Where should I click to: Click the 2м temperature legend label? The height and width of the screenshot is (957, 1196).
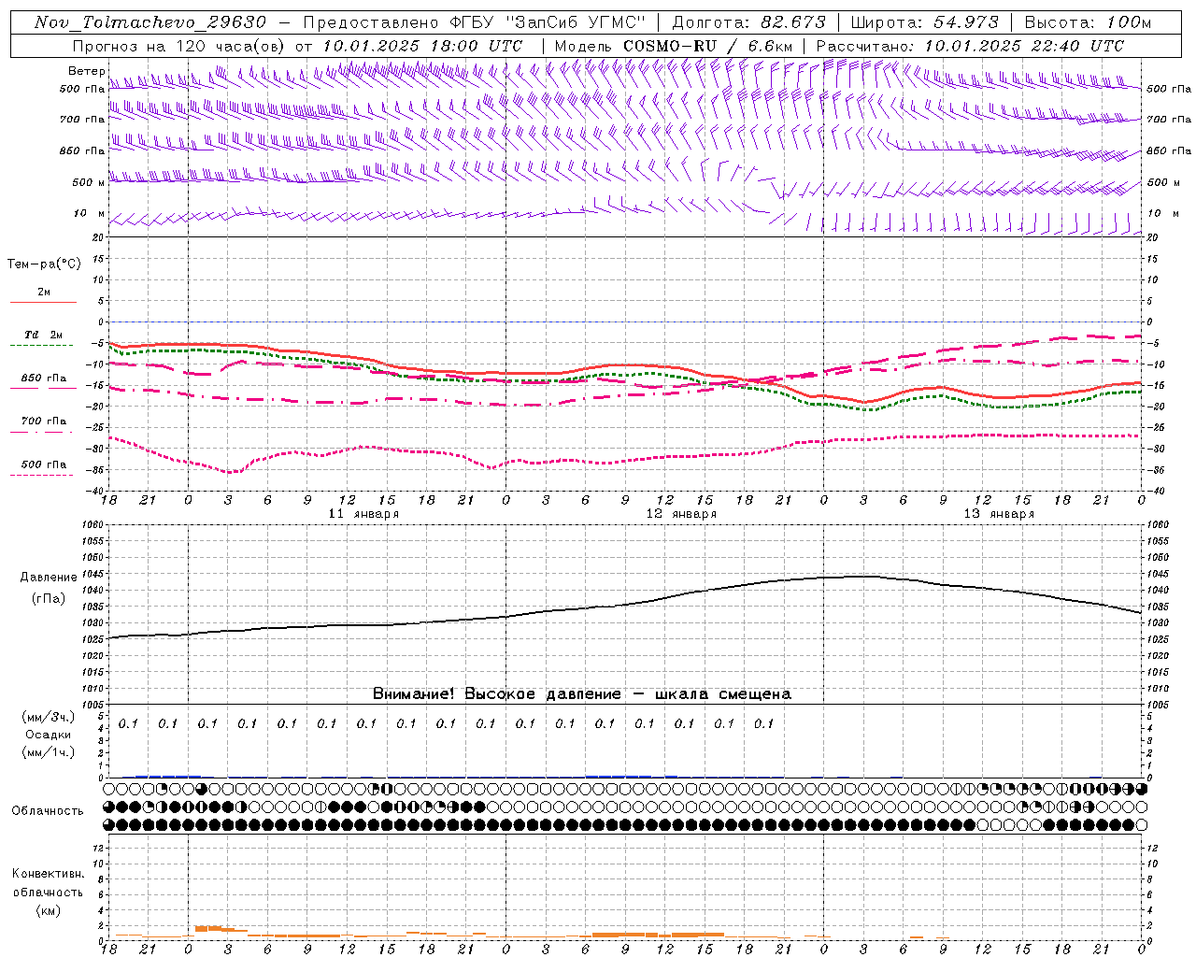pos(44,293)
